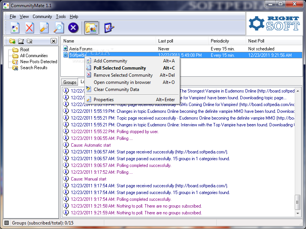Choose Remove Selected Community
Screen dimensions: 306x229
[x=132, y=75]
